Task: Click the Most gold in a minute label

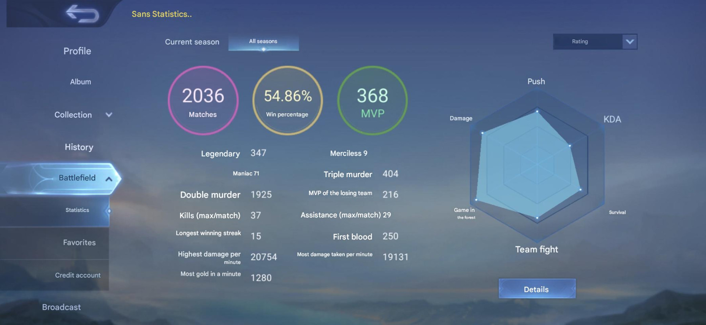Action: 211,274
